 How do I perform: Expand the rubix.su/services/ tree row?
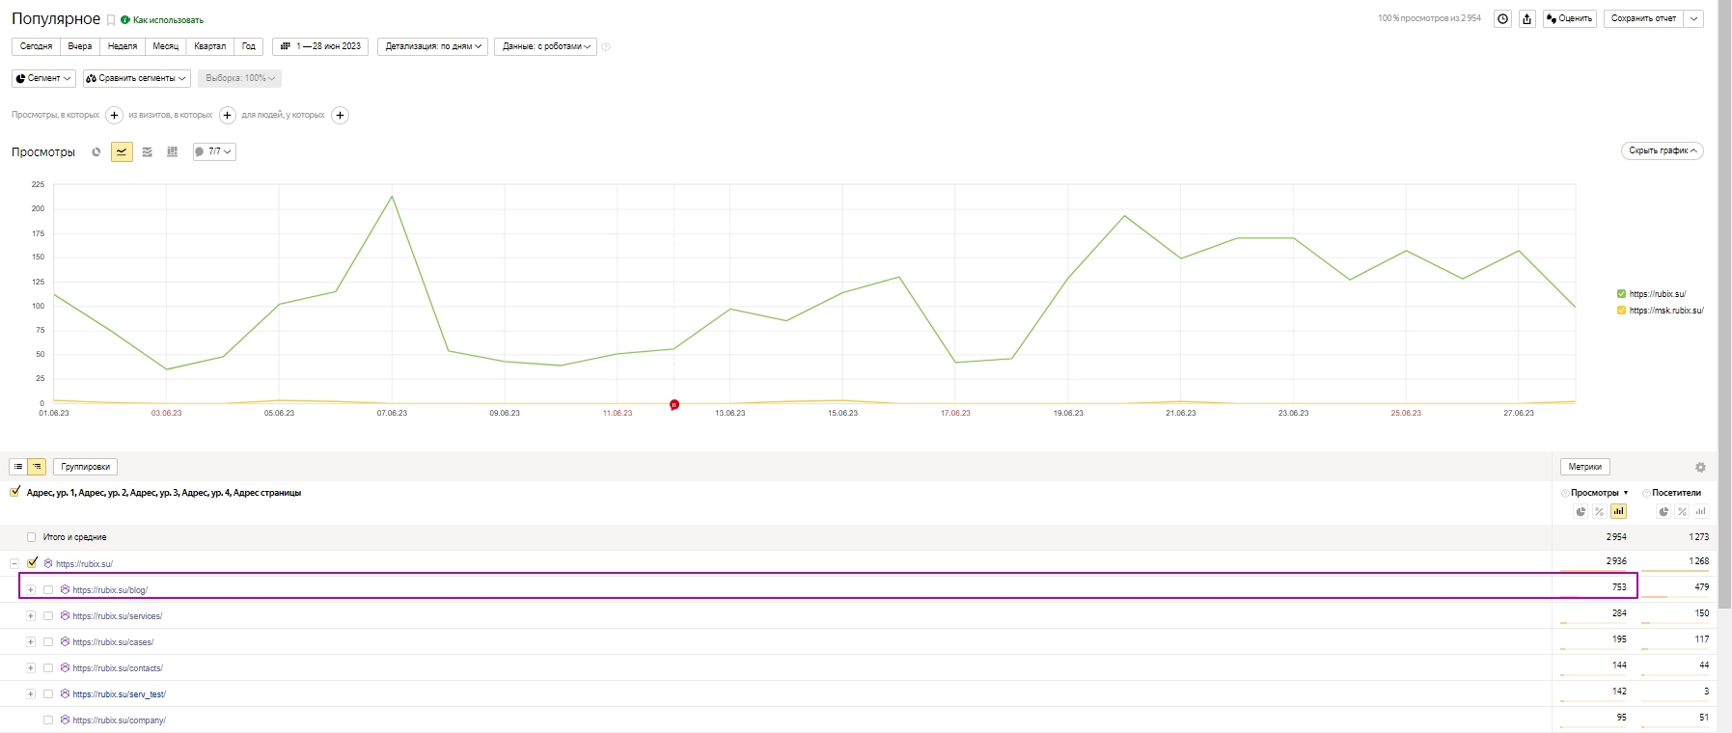(31, 615)
